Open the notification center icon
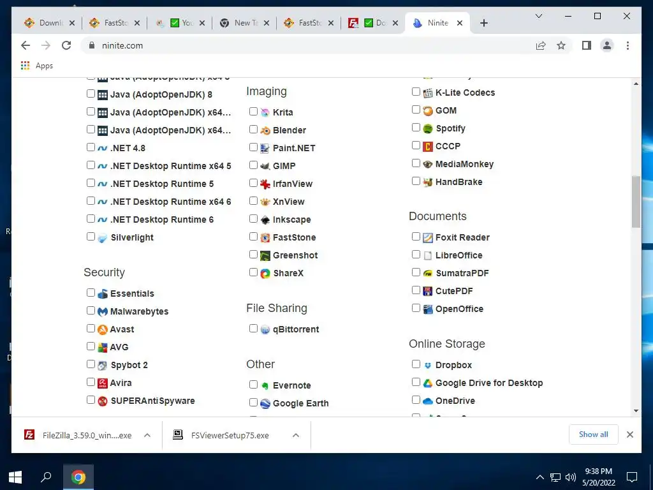653x490 pixels. pyautogui.click(x=632, y=477)
